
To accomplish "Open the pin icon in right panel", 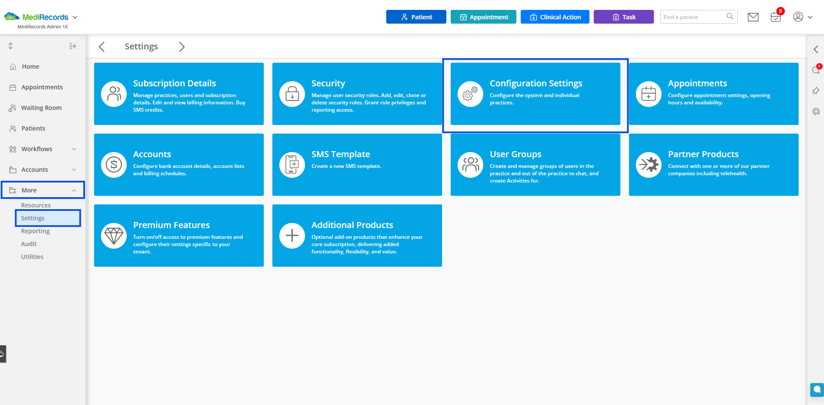I will (x=815, y=91).
